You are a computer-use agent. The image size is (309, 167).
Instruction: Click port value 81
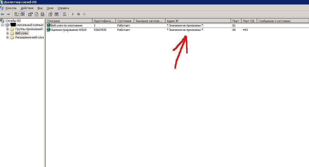[x=234, y=25]
